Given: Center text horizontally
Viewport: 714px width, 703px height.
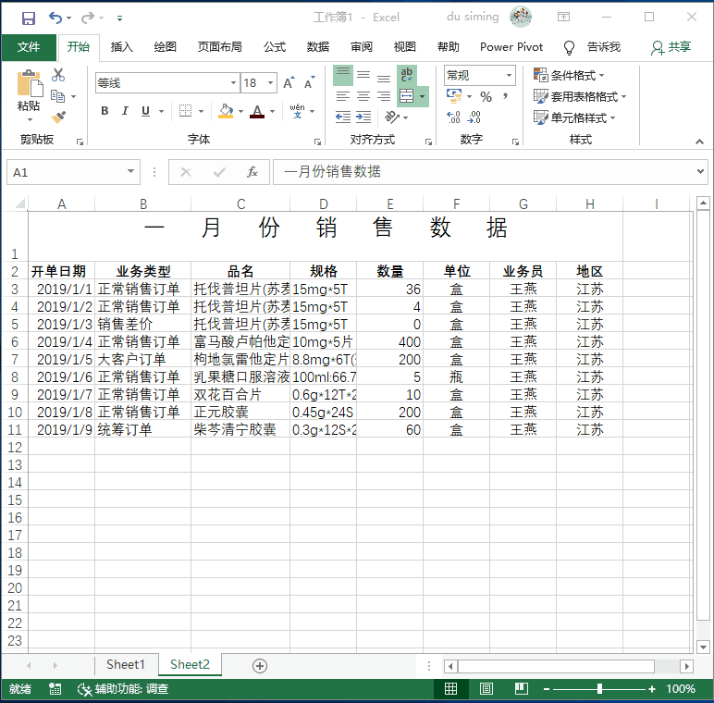Looking at the screenshot, I should point(363,96).
